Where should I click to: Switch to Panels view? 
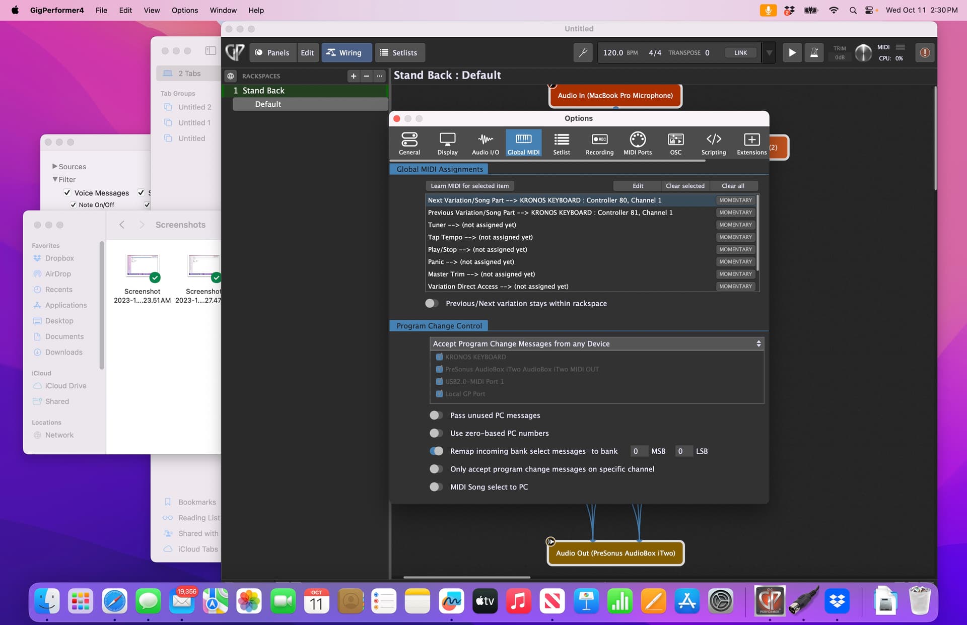pos(272,52)
